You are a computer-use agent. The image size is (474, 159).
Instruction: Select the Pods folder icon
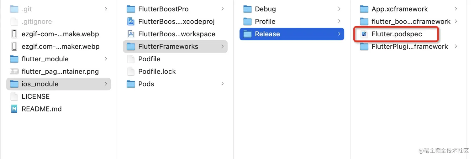click(131, 84)
